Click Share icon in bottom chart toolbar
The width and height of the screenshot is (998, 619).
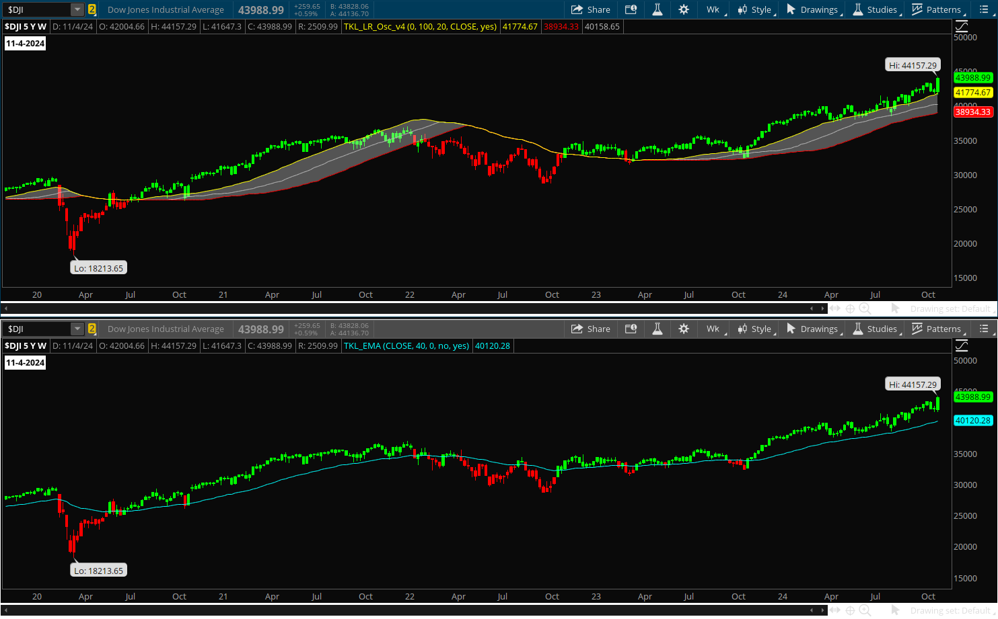577,329
